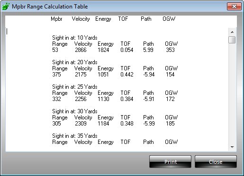Image resolution: width=244 pixels, height=176 pixels.
Task: Click the 'Sight in at: 25 Yards' line
Action: click(75, 87)
